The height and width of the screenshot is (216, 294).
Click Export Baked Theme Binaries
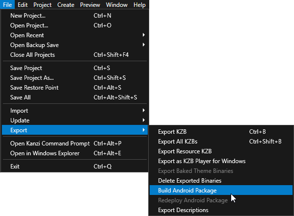click(x=221, y=171)
